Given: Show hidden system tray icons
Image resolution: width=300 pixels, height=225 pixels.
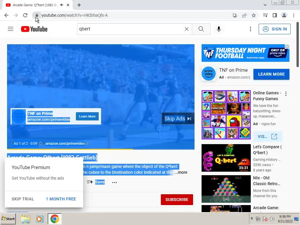Looking at the screenshot, I should point(252,219).
